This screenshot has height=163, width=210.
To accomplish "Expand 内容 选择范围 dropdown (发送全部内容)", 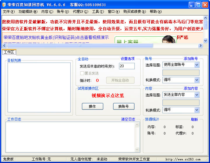I will click(x=197, y=95).
